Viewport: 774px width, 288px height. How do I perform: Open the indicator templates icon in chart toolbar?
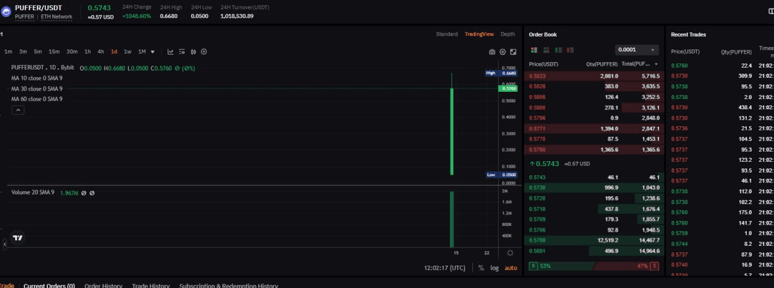[x=181, y=52]
